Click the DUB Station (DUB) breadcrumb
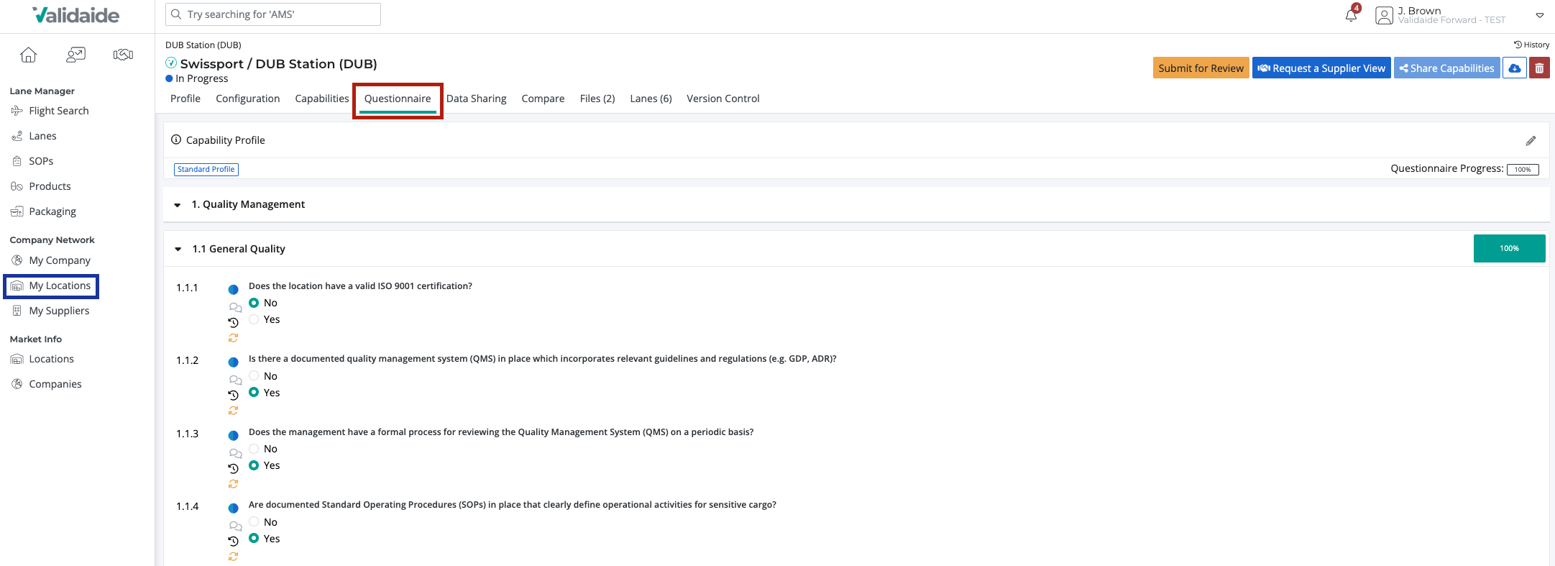Image resolution: width=1555 pixels, height=566 pixels. tap(203, 45)
